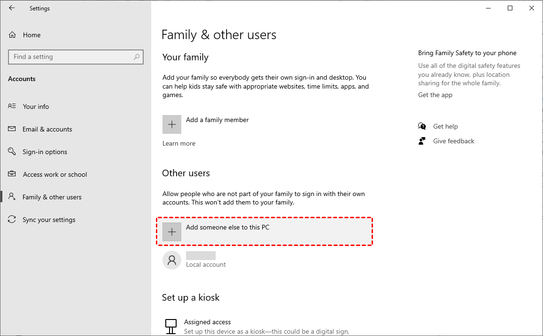The width and height of the screenshot is (543, 336).
Task: Click the plus icon for family member
Action: point(172,124)
